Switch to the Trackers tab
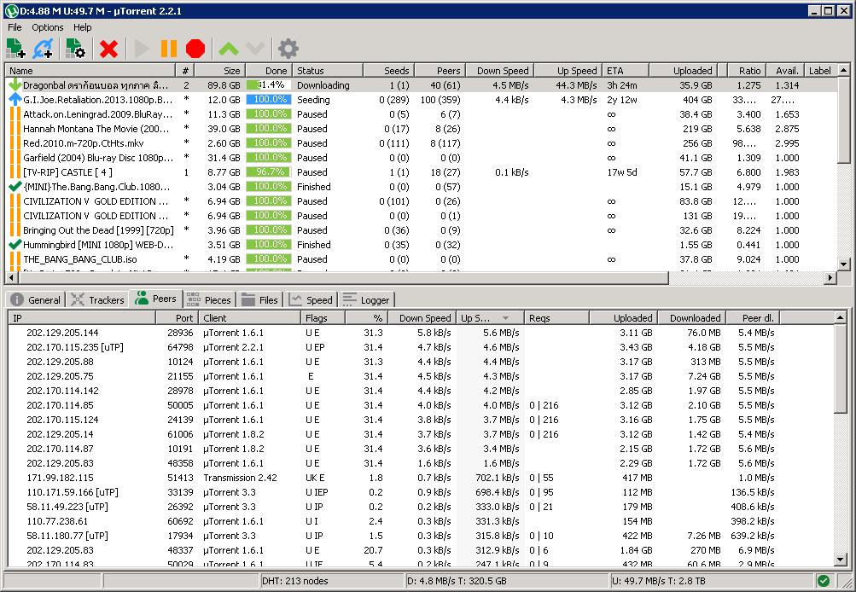Screen dimensions: 856x592 point(98,299)
